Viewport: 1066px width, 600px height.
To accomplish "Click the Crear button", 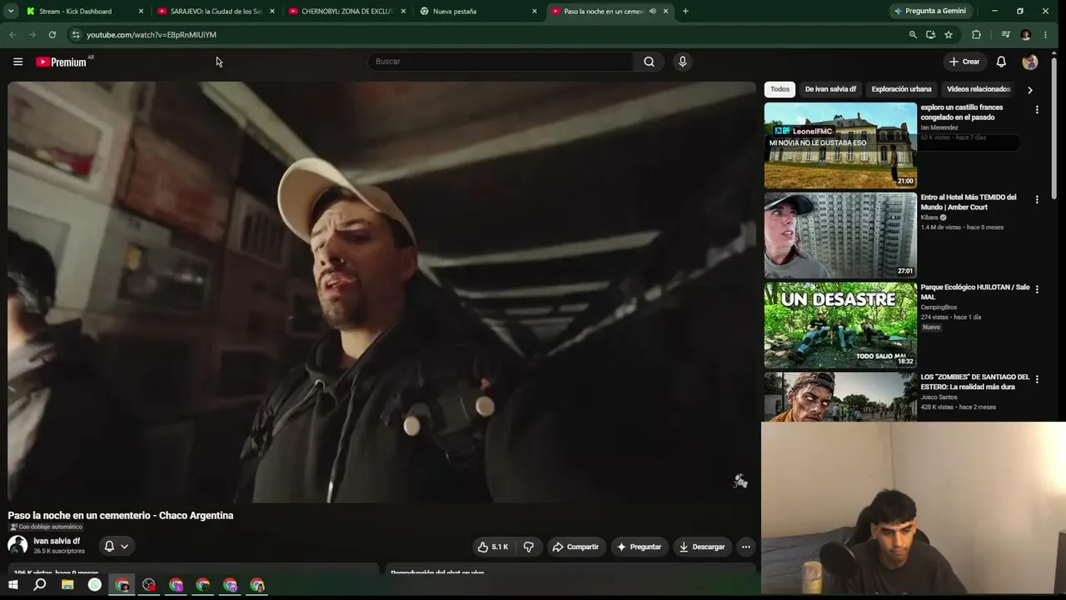I will [x=964, y=62].
